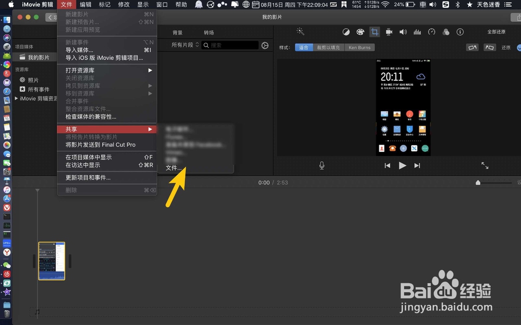Rotate clip counterclockwise
The height and width of the screenshot is (325, 521).
pos(473,47)
